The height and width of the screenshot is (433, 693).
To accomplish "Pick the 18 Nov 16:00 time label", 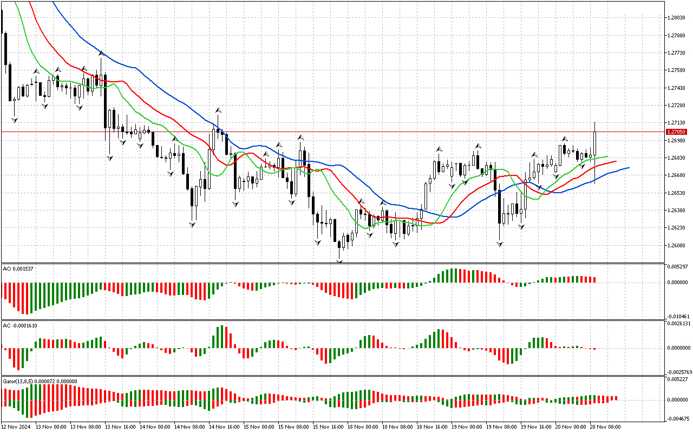I will 433,427.
